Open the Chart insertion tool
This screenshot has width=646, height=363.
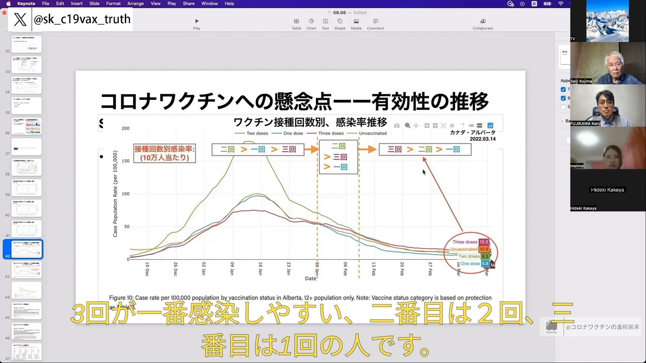pyautogui.click(x=311, y=24)
